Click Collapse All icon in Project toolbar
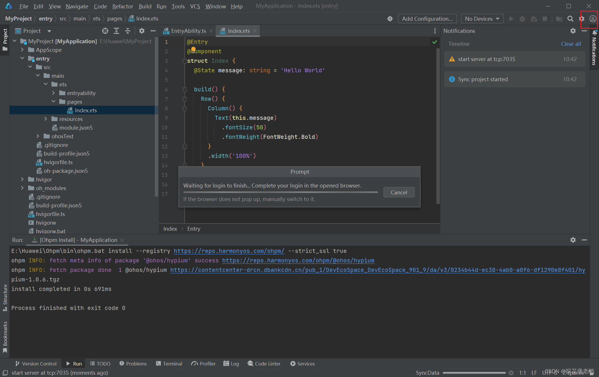This screenshot has width=599, height=377. click(128, 31)
